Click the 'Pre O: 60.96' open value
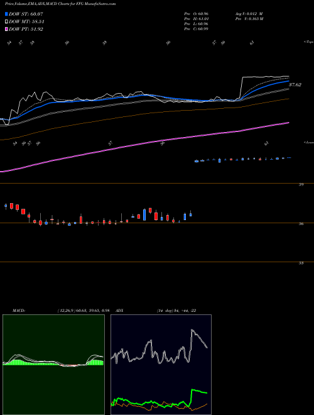 tap(196, 14)
